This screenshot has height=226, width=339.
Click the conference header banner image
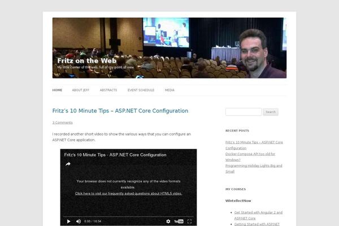pos(169,48)
